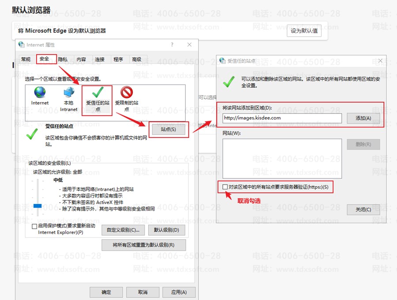Click the security level slider thumb

37,206
